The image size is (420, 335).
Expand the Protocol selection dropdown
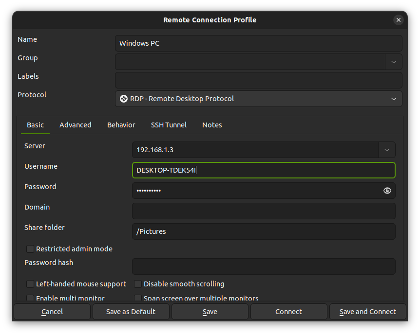tap(393, 99)
